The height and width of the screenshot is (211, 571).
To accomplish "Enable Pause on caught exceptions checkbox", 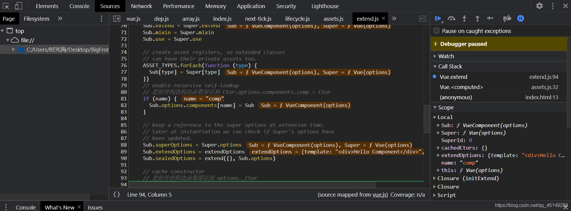I will click(437, 31).
